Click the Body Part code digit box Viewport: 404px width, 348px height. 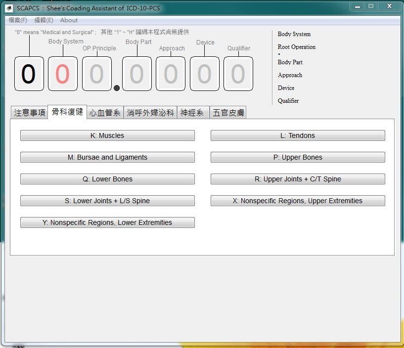pyautogui.click(x=137, y=74)
